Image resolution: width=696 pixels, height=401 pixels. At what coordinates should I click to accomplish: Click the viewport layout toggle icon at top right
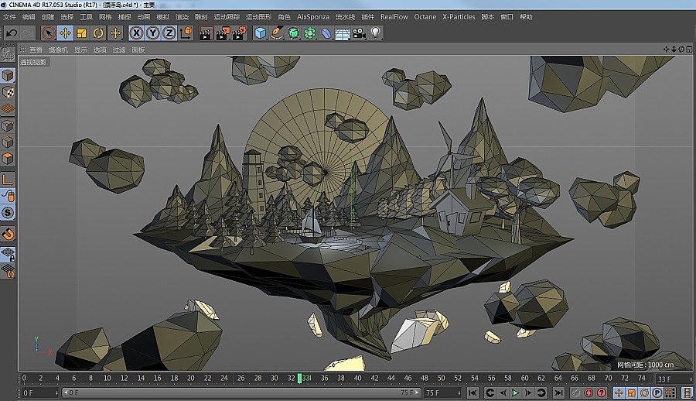[689, 49]
